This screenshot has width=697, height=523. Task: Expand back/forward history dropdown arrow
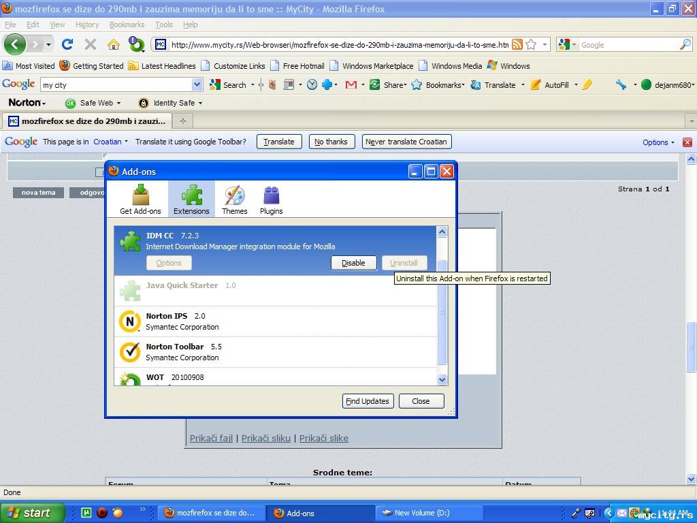pos(48,44)
